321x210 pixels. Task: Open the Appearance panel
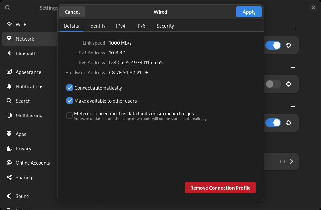click(28, 72)
